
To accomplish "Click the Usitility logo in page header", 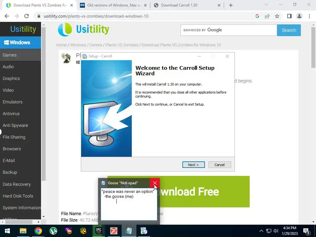I will pyautogui.click(x=84, y=29).
